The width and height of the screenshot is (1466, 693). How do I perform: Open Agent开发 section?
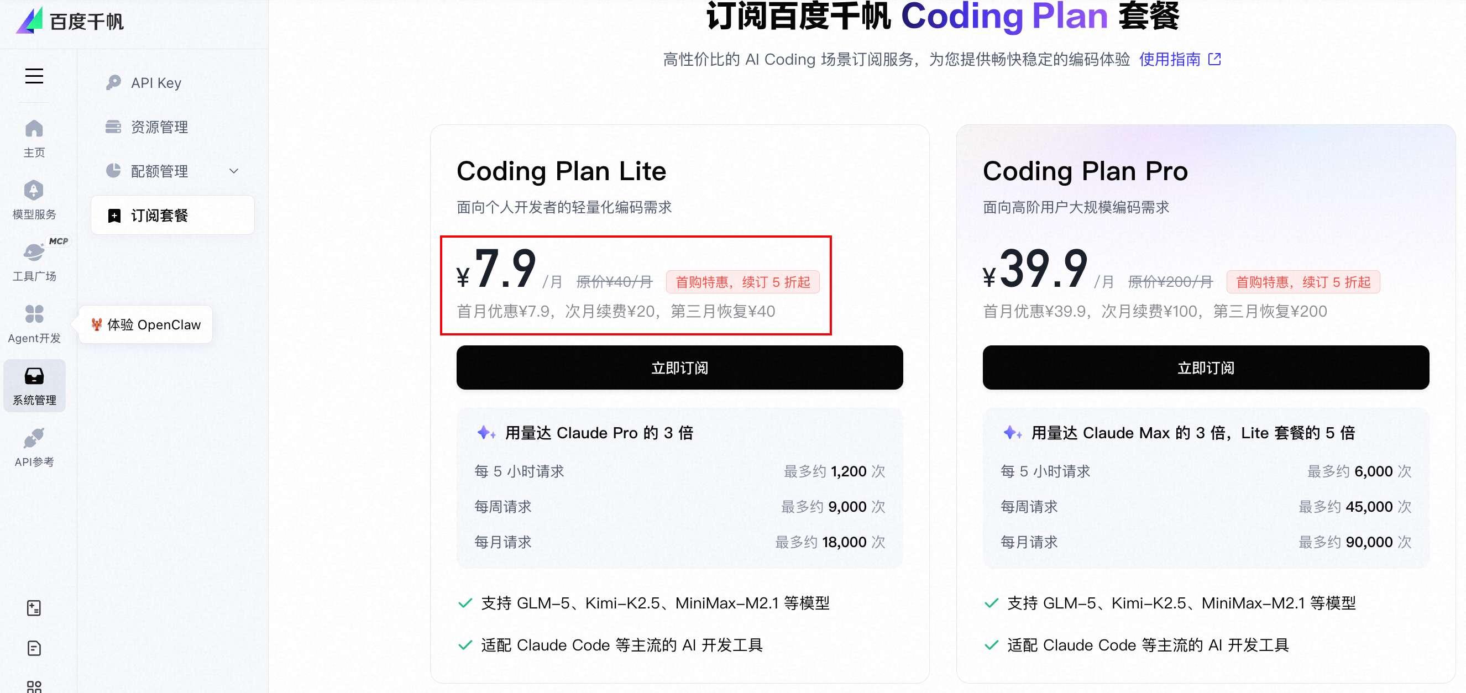coord(34,323)
